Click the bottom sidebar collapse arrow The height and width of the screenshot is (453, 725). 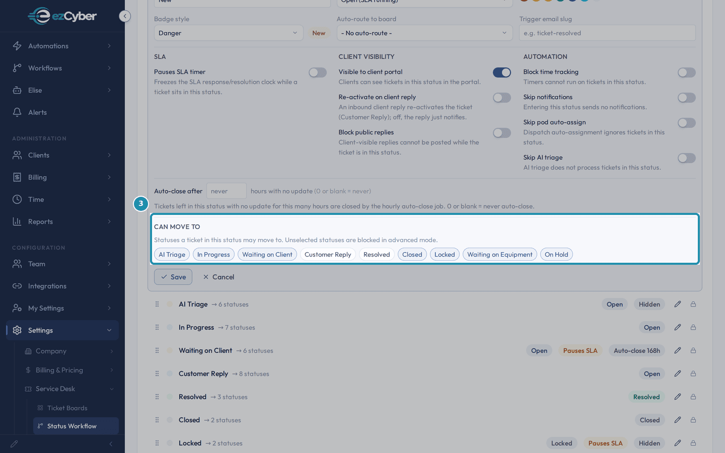pos(111,444)
